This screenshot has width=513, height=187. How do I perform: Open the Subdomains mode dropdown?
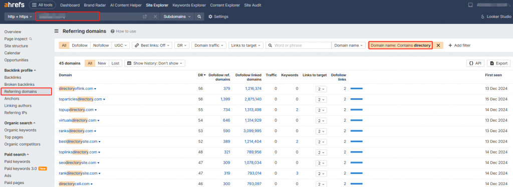(177, 16)
